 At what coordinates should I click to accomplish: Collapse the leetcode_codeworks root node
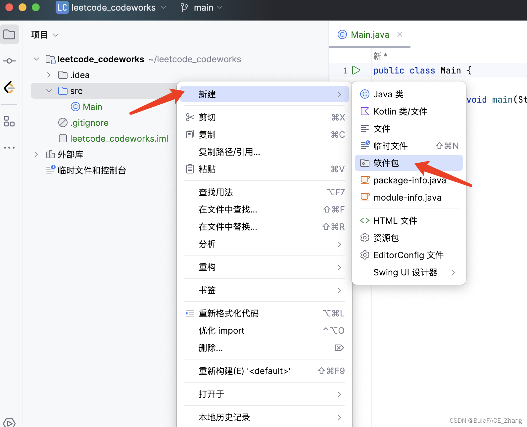coord(36,59)
